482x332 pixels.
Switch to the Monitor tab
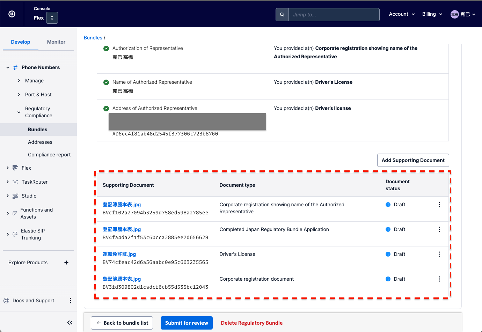[x=56, y=42]
